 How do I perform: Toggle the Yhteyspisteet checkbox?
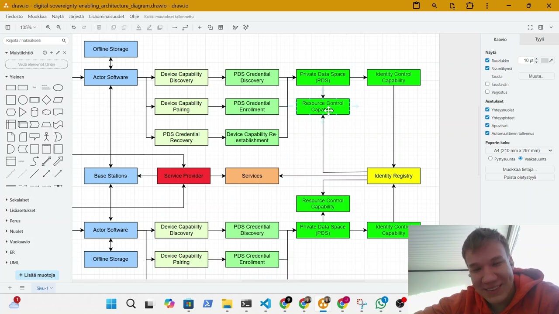[487, 118]
